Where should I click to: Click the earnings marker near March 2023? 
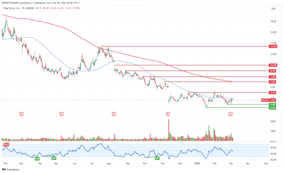[x=21, y=114]
